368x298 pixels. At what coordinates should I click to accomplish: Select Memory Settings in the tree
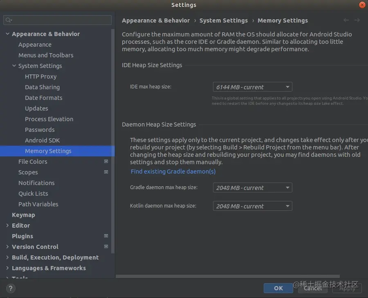tap(57, 151)
